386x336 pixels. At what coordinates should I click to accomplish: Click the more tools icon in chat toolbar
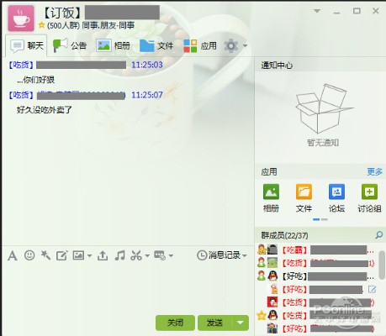point(160,255)
